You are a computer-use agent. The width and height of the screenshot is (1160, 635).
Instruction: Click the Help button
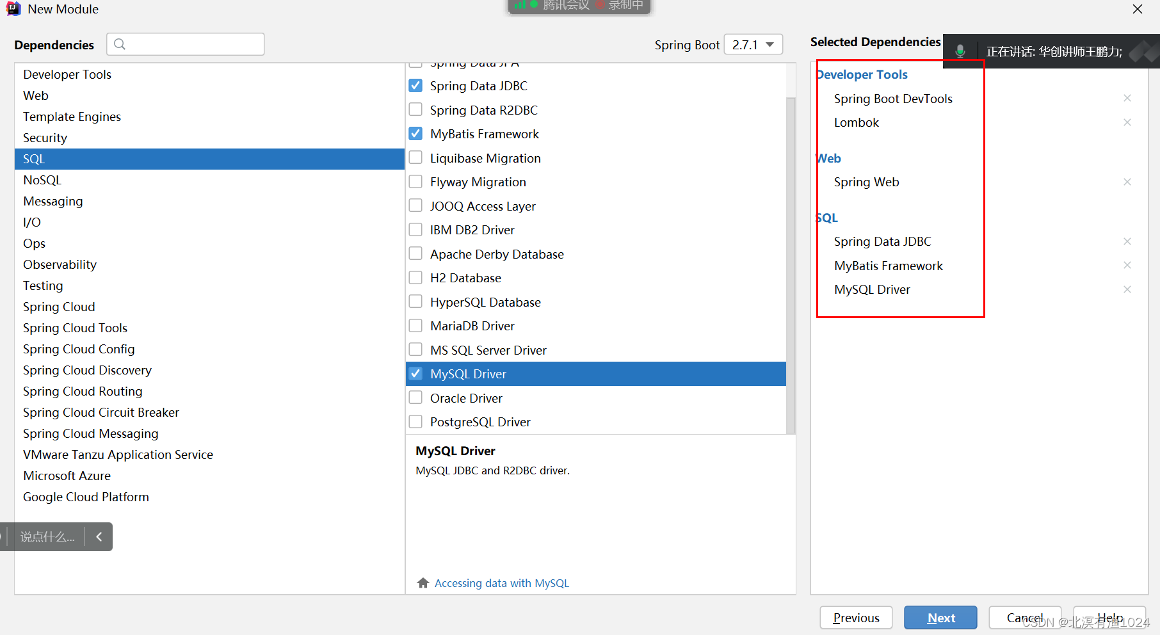coord(1109,618)
